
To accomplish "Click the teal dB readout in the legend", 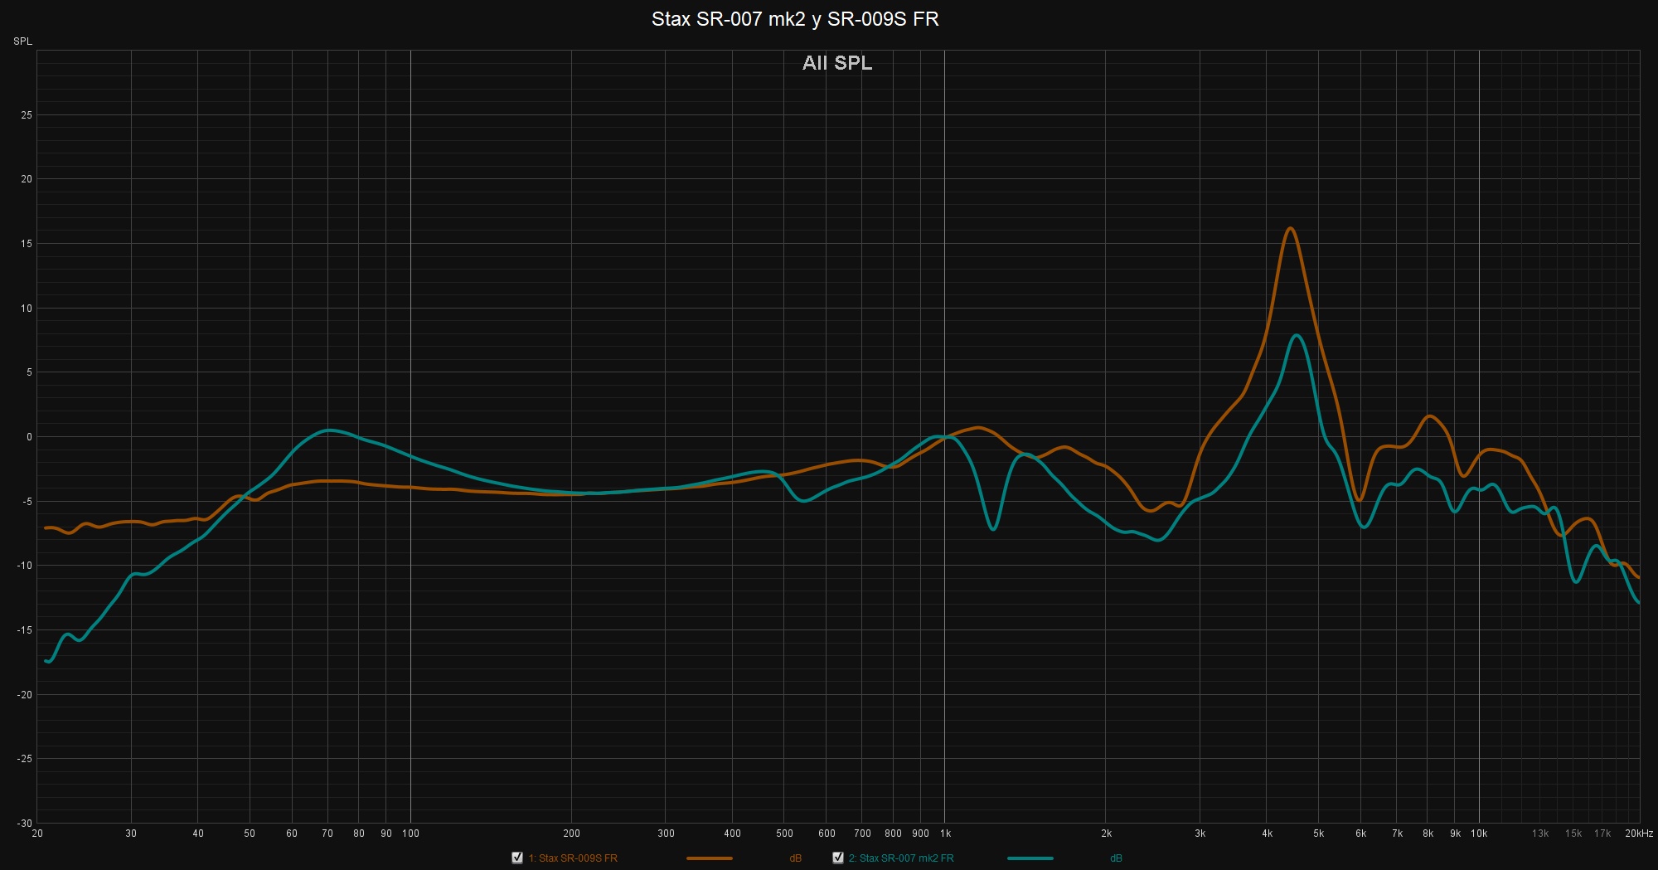I will point(1116,858).
